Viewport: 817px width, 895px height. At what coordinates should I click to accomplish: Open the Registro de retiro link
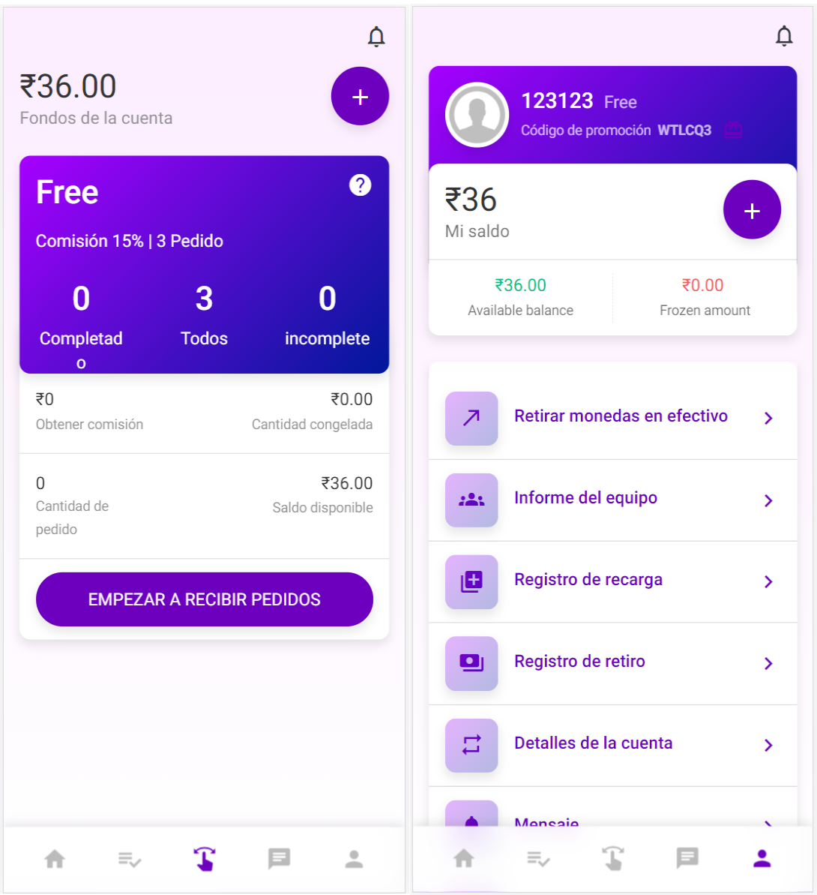tap(579, 662)
